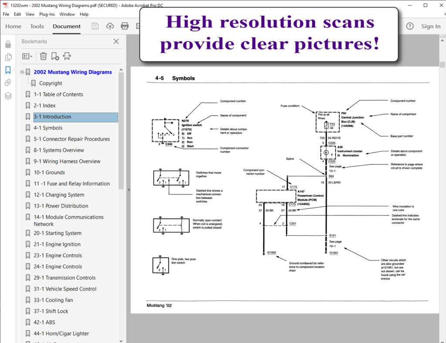Select the Document tab
Screen dimensions: 446x343
(x=67, y=26)
